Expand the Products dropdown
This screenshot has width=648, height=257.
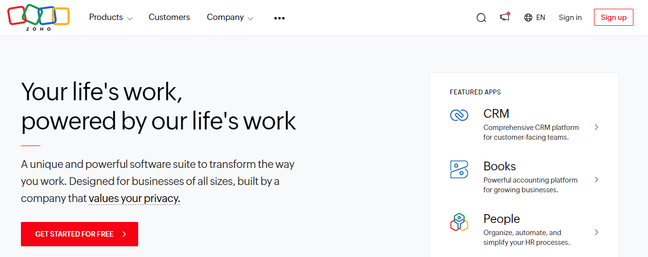pyautogui.click(x=110, y=18)
